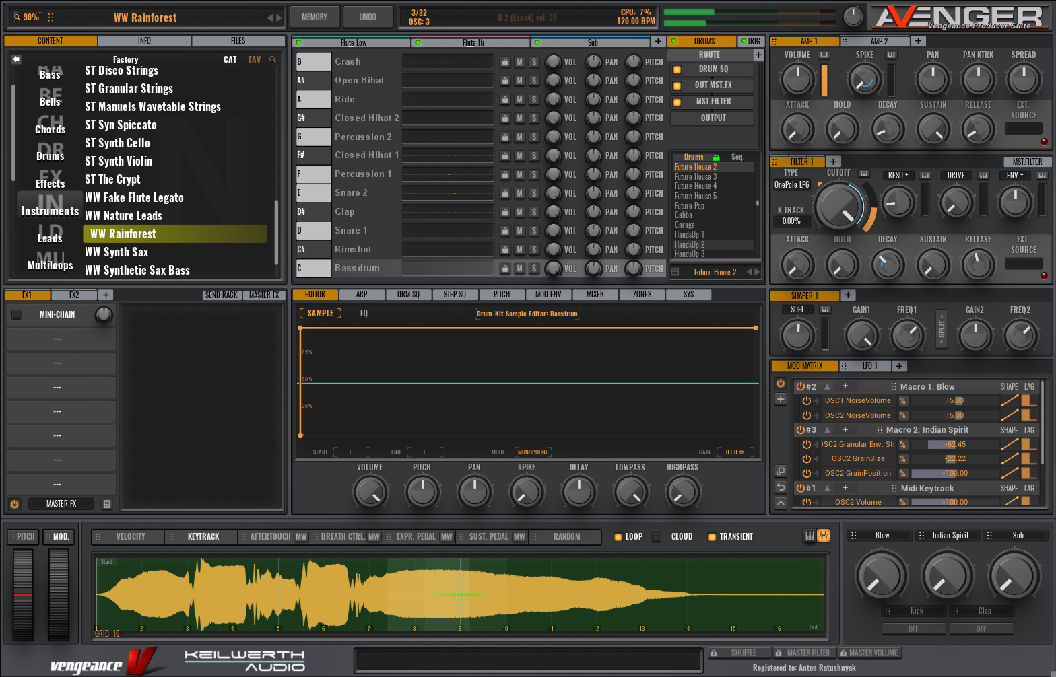Switch to the INFO browser tab
Image resolution: width=1056 pixels, height=677 pixels.
pos(144,41)
